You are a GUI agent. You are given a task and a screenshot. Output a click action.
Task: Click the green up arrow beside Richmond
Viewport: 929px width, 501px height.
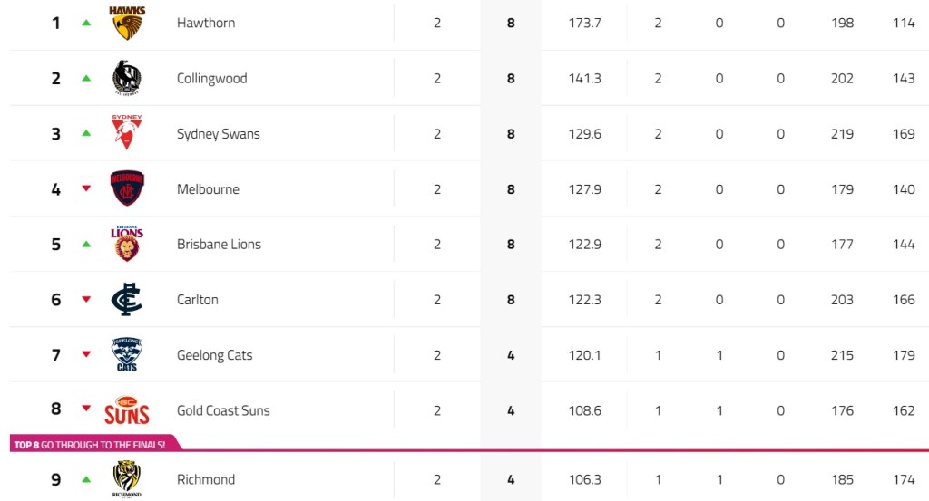pos(86,479)
